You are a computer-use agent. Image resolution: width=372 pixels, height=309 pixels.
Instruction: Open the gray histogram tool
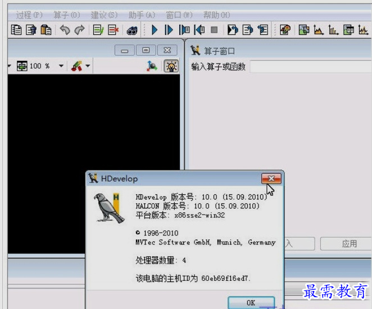(319, 30)
